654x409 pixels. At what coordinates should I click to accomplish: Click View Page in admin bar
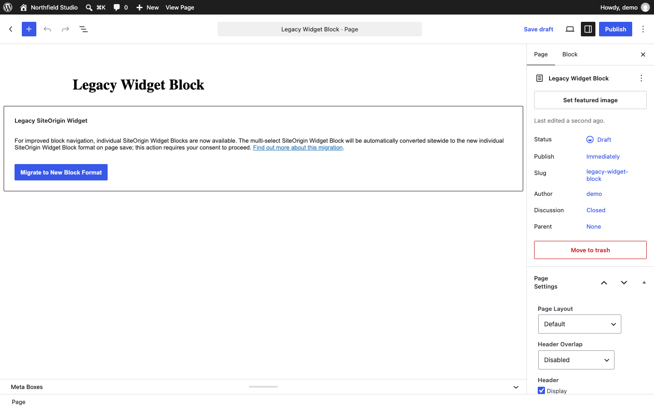coord(180,7)
